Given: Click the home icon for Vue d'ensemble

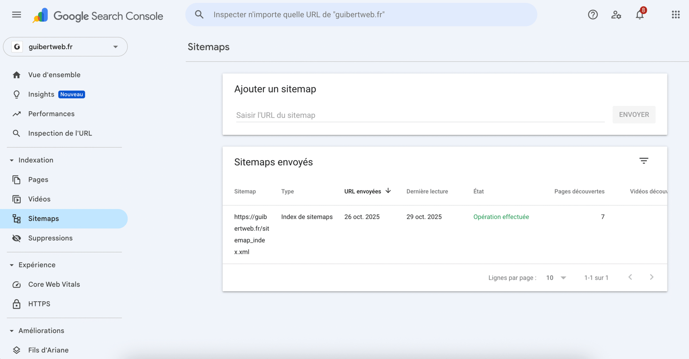Looking at the screenshot, I should point(16,75).
